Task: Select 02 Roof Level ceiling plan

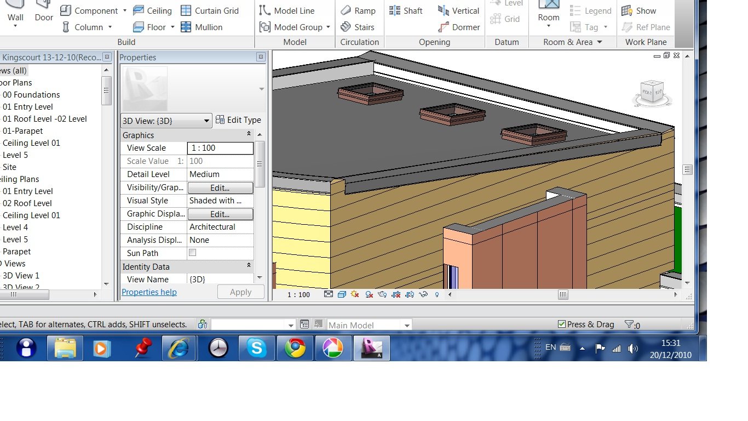Action: [27, 203]
